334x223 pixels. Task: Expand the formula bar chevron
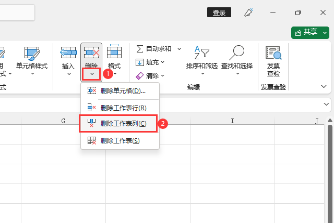tap(327, 104)
